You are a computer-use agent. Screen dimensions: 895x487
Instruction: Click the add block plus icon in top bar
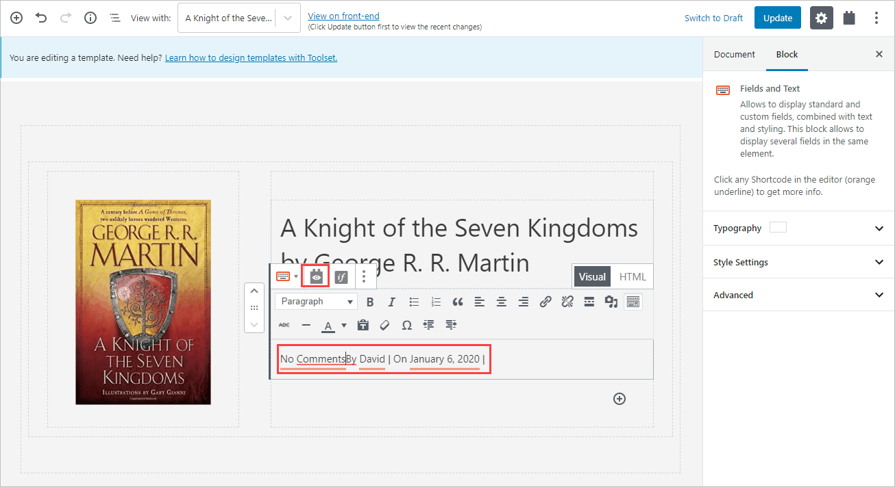tap(16, 18)
